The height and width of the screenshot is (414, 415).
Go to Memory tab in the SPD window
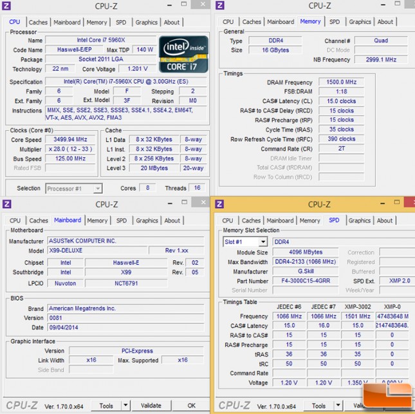point(309,220)
